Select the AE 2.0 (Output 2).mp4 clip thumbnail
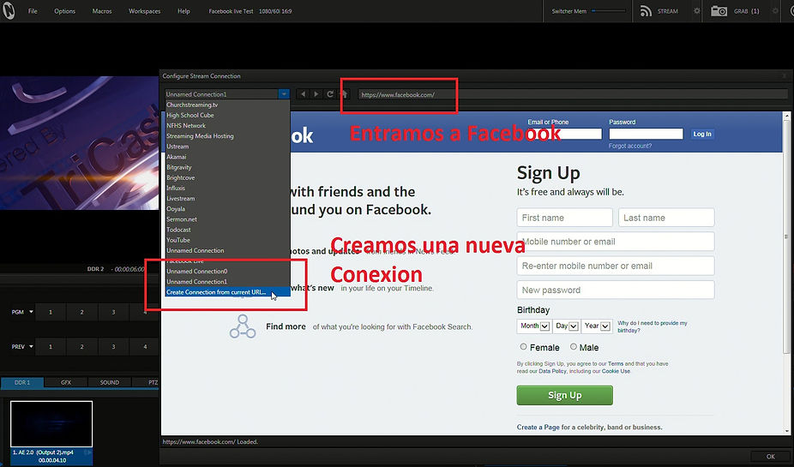Screen dimensions: 794x467 pyautogui.click(x=51, y=424)
